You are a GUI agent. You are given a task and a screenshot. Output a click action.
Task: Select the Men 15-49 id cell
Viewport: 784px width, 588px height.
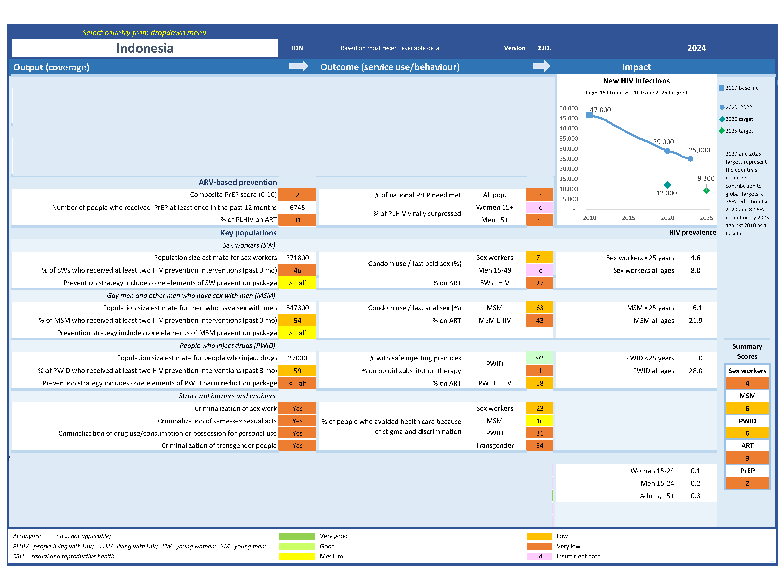[539, 270]
